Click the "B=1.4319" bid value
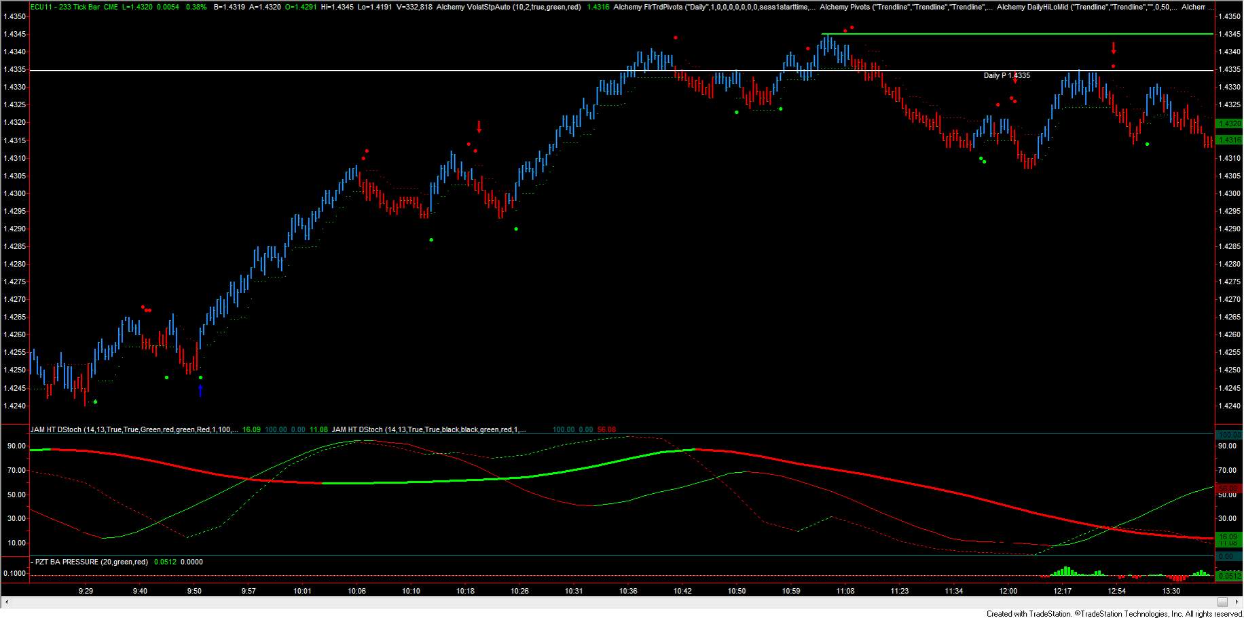This screenshot has width=1244, height=618. click(x=230, y=7)
